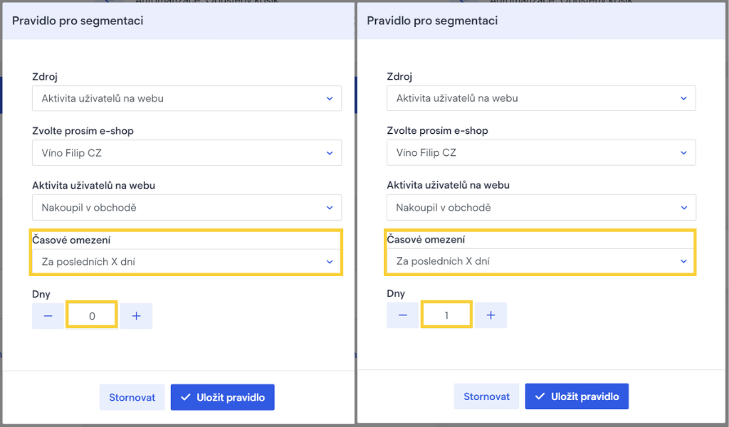Click the plus button beside the 1 day value
Image resolution: width=729 pixels, height=427 pixels.
click(491, 315)
